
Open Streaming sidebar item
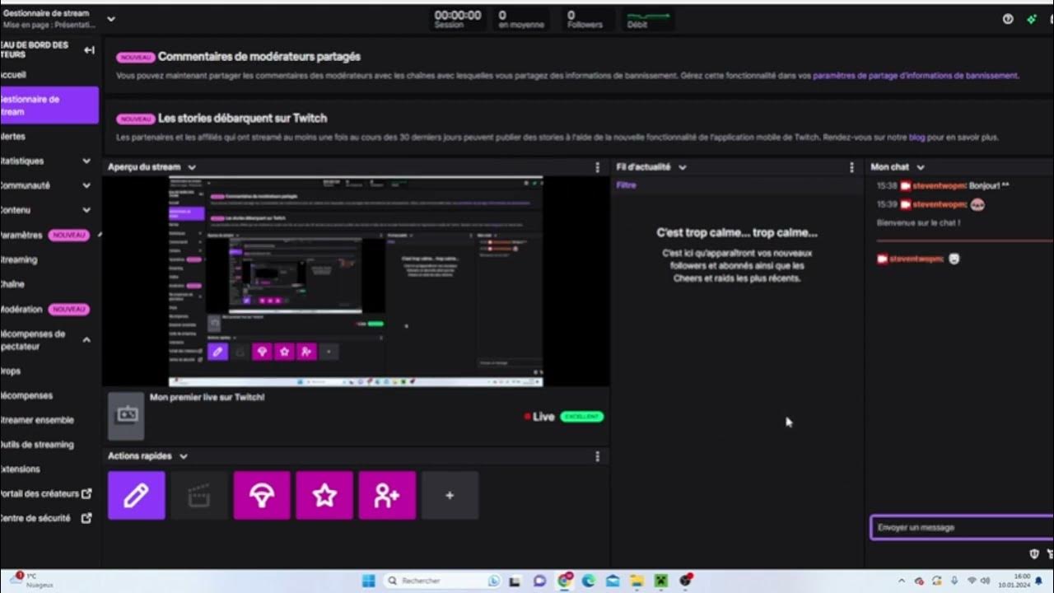19,260
